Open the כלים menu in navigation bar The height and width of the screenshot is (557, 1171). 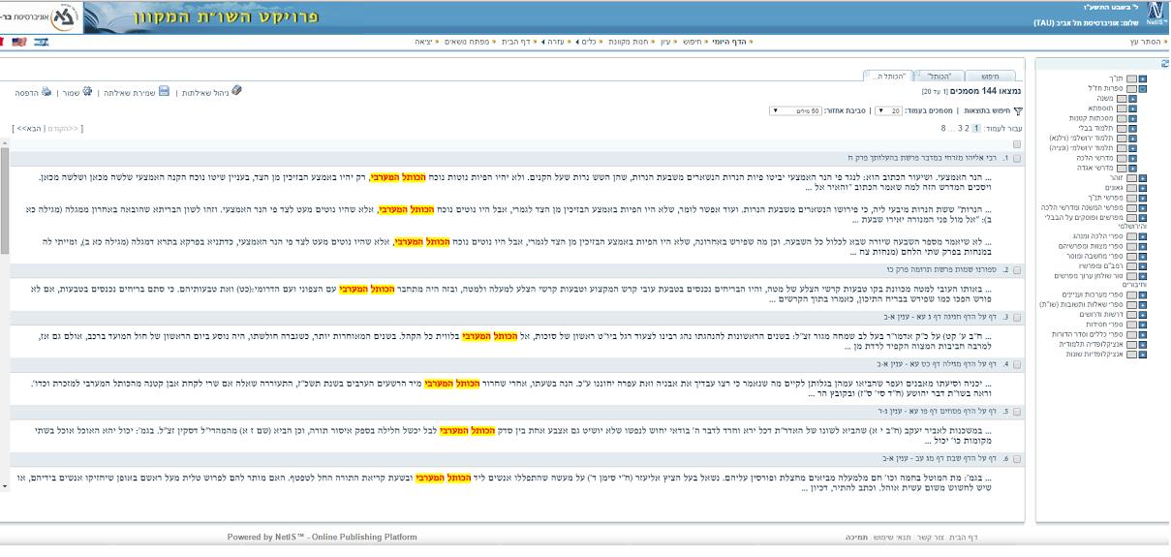[588, 42]
